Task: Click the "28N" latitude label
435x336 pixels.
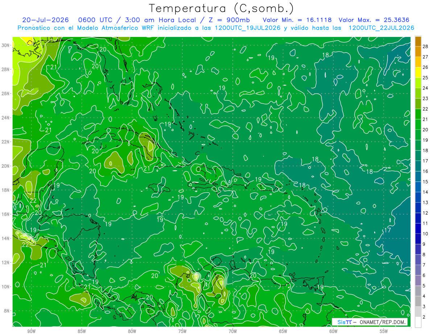Action: coord(5,69)
